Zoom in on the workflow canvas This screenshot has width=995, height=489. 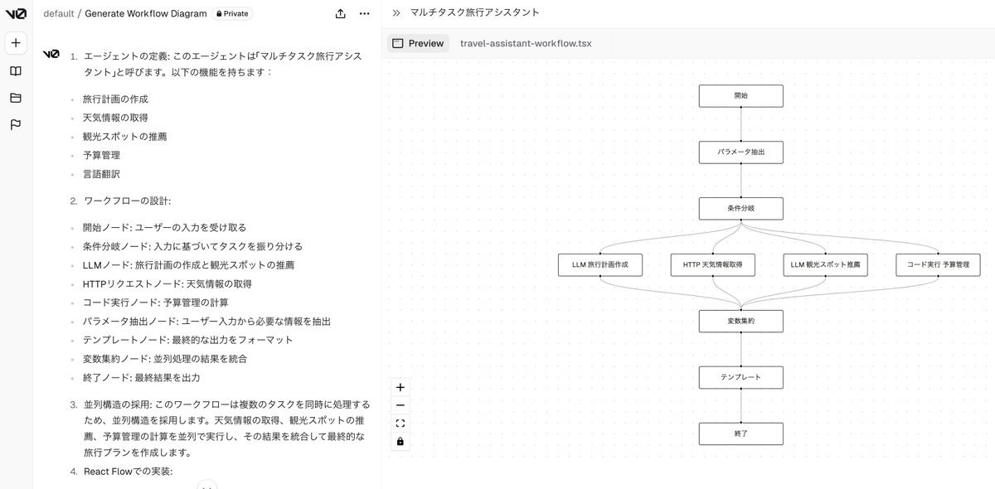(400, 387)
